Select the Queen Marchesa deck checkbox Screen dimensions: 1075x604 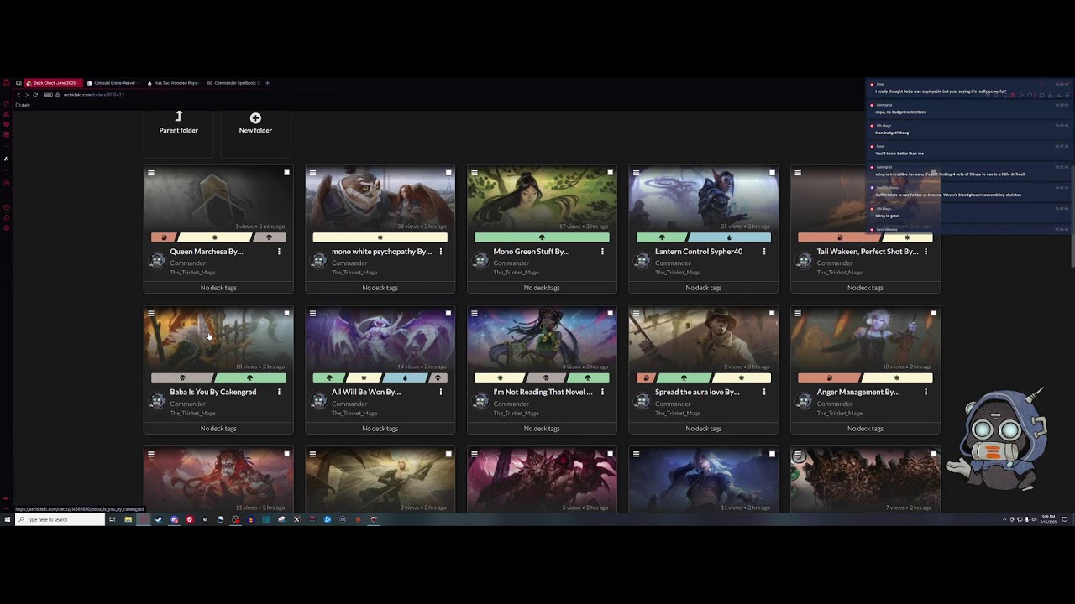286,173
